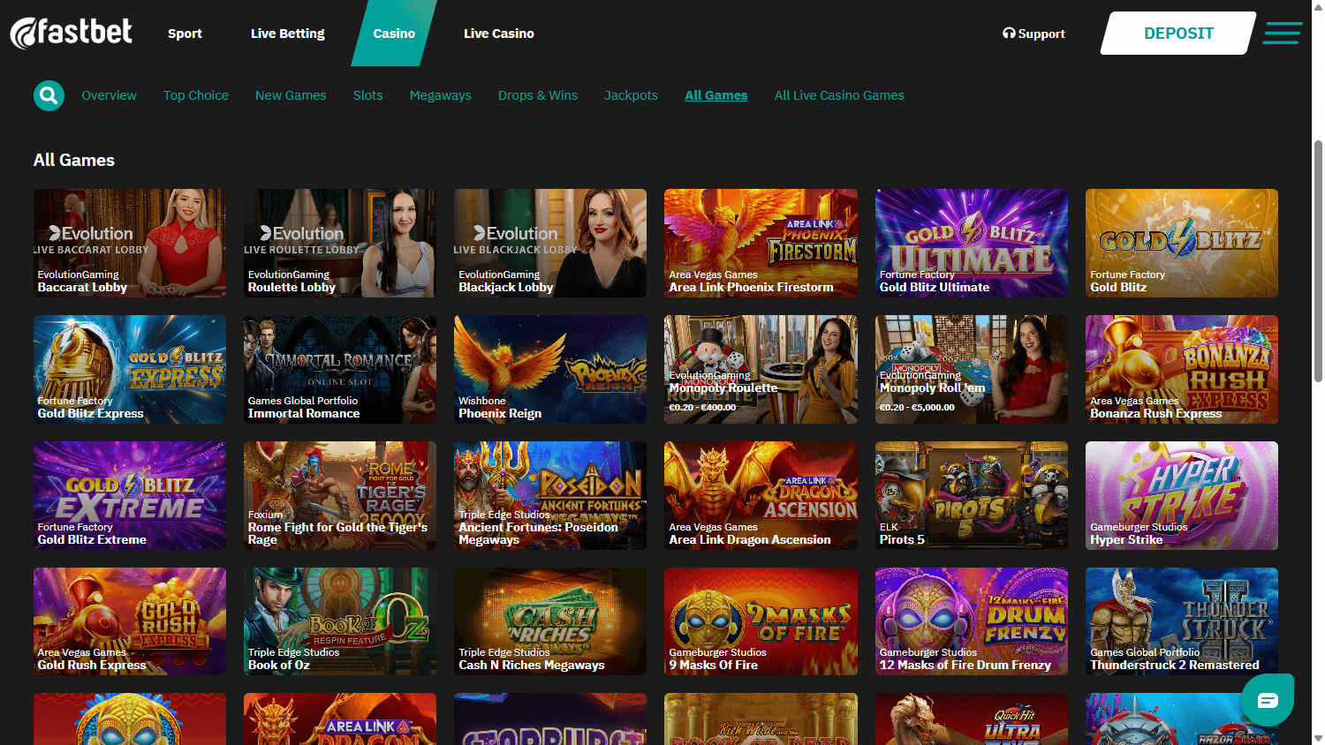Switch to Top Choice category

point(196,95)
